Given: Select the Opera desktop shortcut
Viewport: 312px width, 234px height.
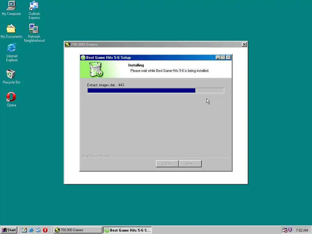Looking at the screenshot, I should coord(11,100).
